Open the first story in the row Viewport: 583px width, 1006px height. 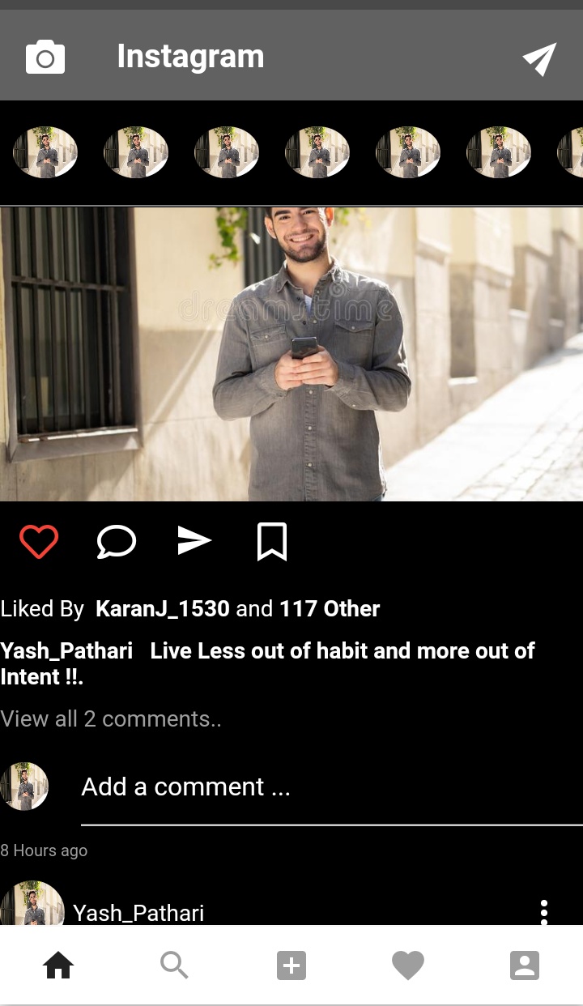click(x=45, y=152)
